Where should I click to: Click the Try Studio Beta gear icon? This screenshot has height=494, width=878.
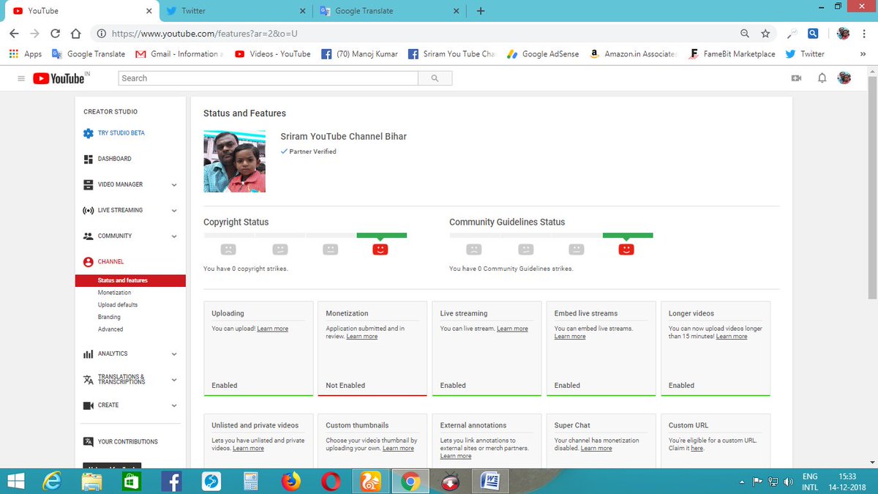(89, 133)
